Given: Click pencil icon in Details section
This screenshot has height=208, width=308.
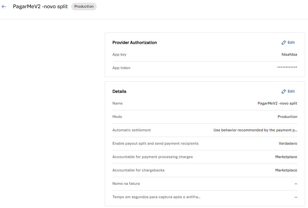Looking at the screenshot, I should tap(284, 91).
